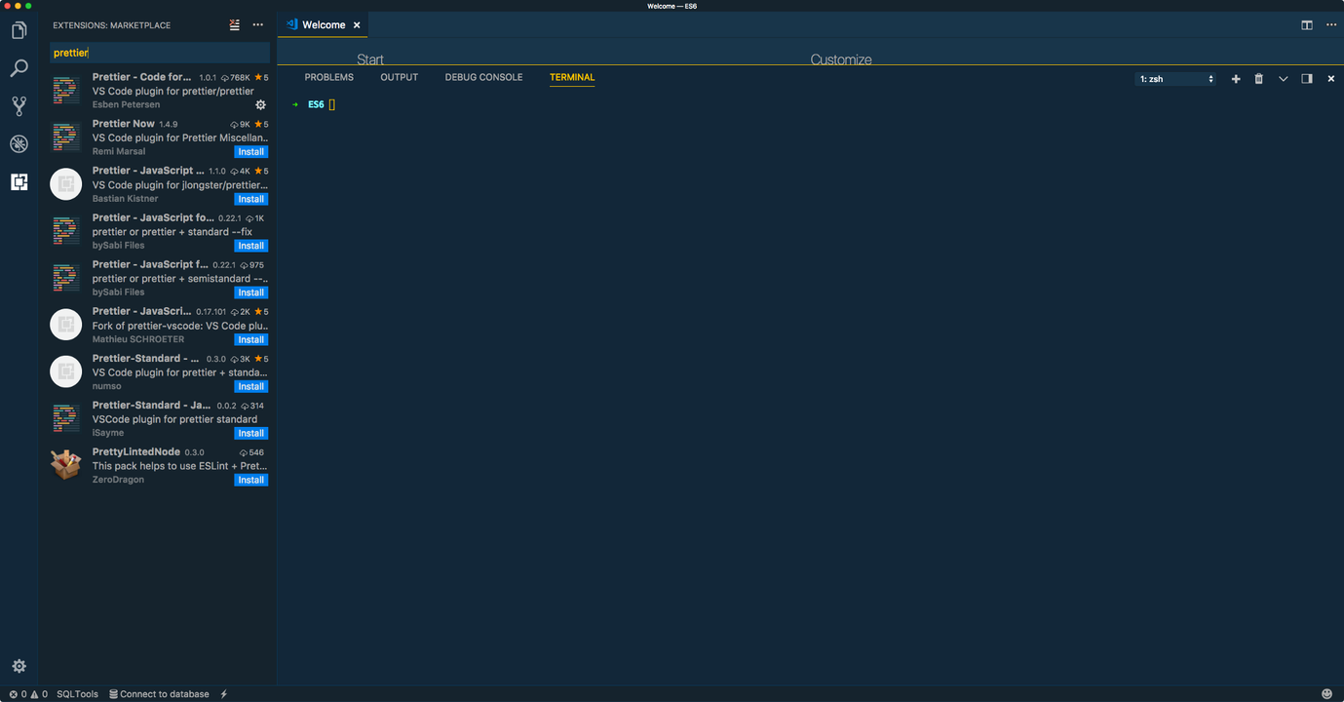Open the PrettyLintedNode extension title
The height and width of the screenshot is (702, 1344).
tap(136, 451)
